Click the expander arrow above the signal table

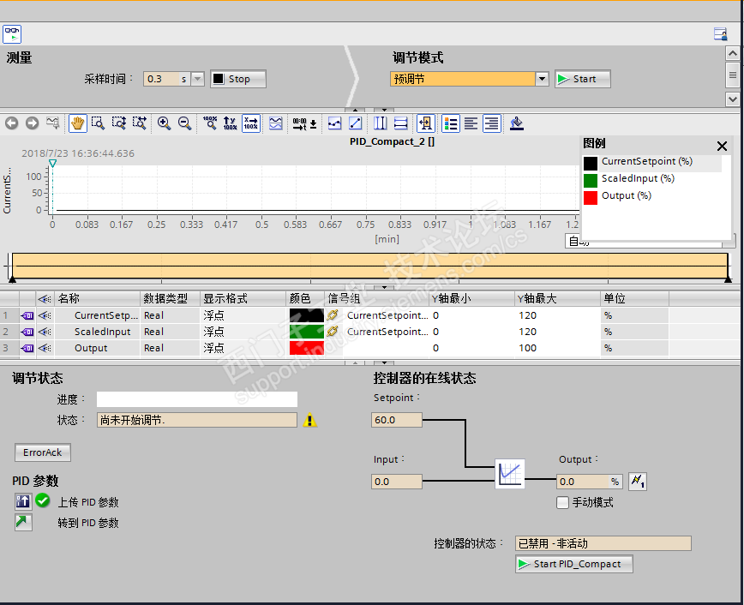pyautogui.click(x=384, y=287)
